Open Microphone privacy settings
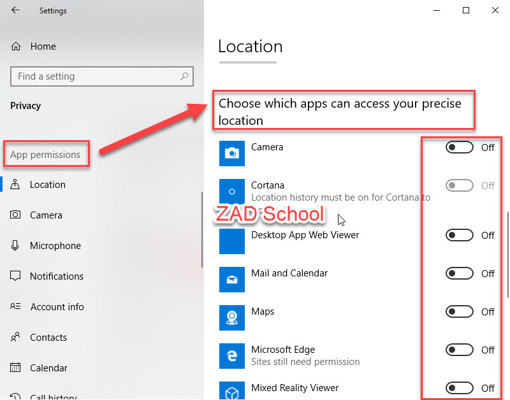 55,246
